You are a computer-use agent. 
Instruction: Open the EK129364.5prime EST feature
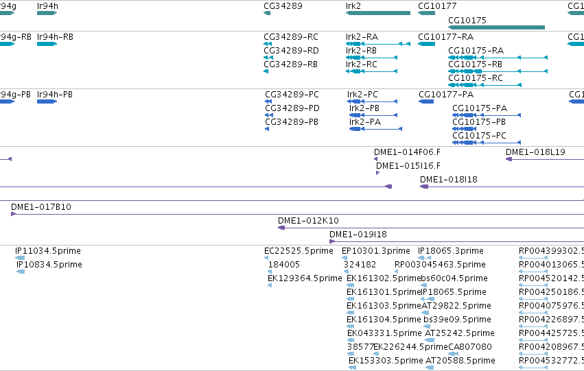[269, 286]
